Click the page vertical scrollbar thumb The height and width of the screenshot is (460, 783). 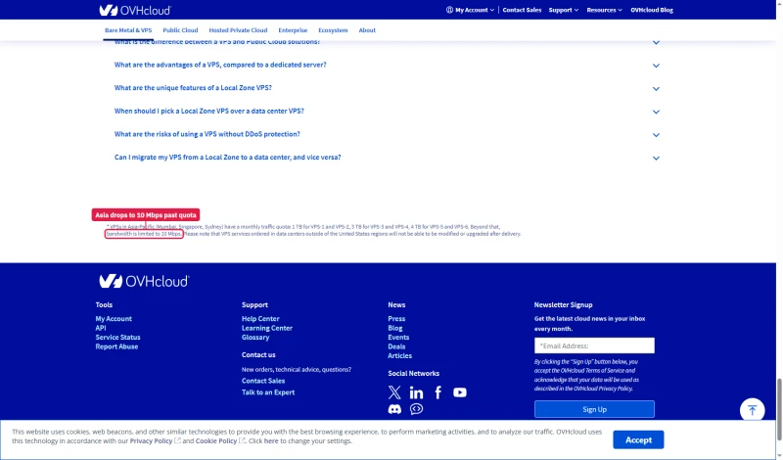(779, 409)
